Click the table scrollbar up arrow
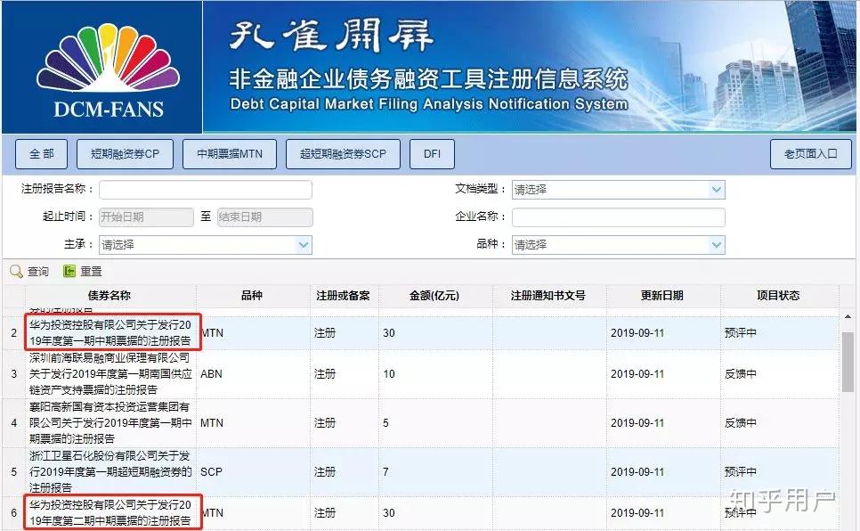This screenshot has height=531, width=860. [x=848, y=317]
